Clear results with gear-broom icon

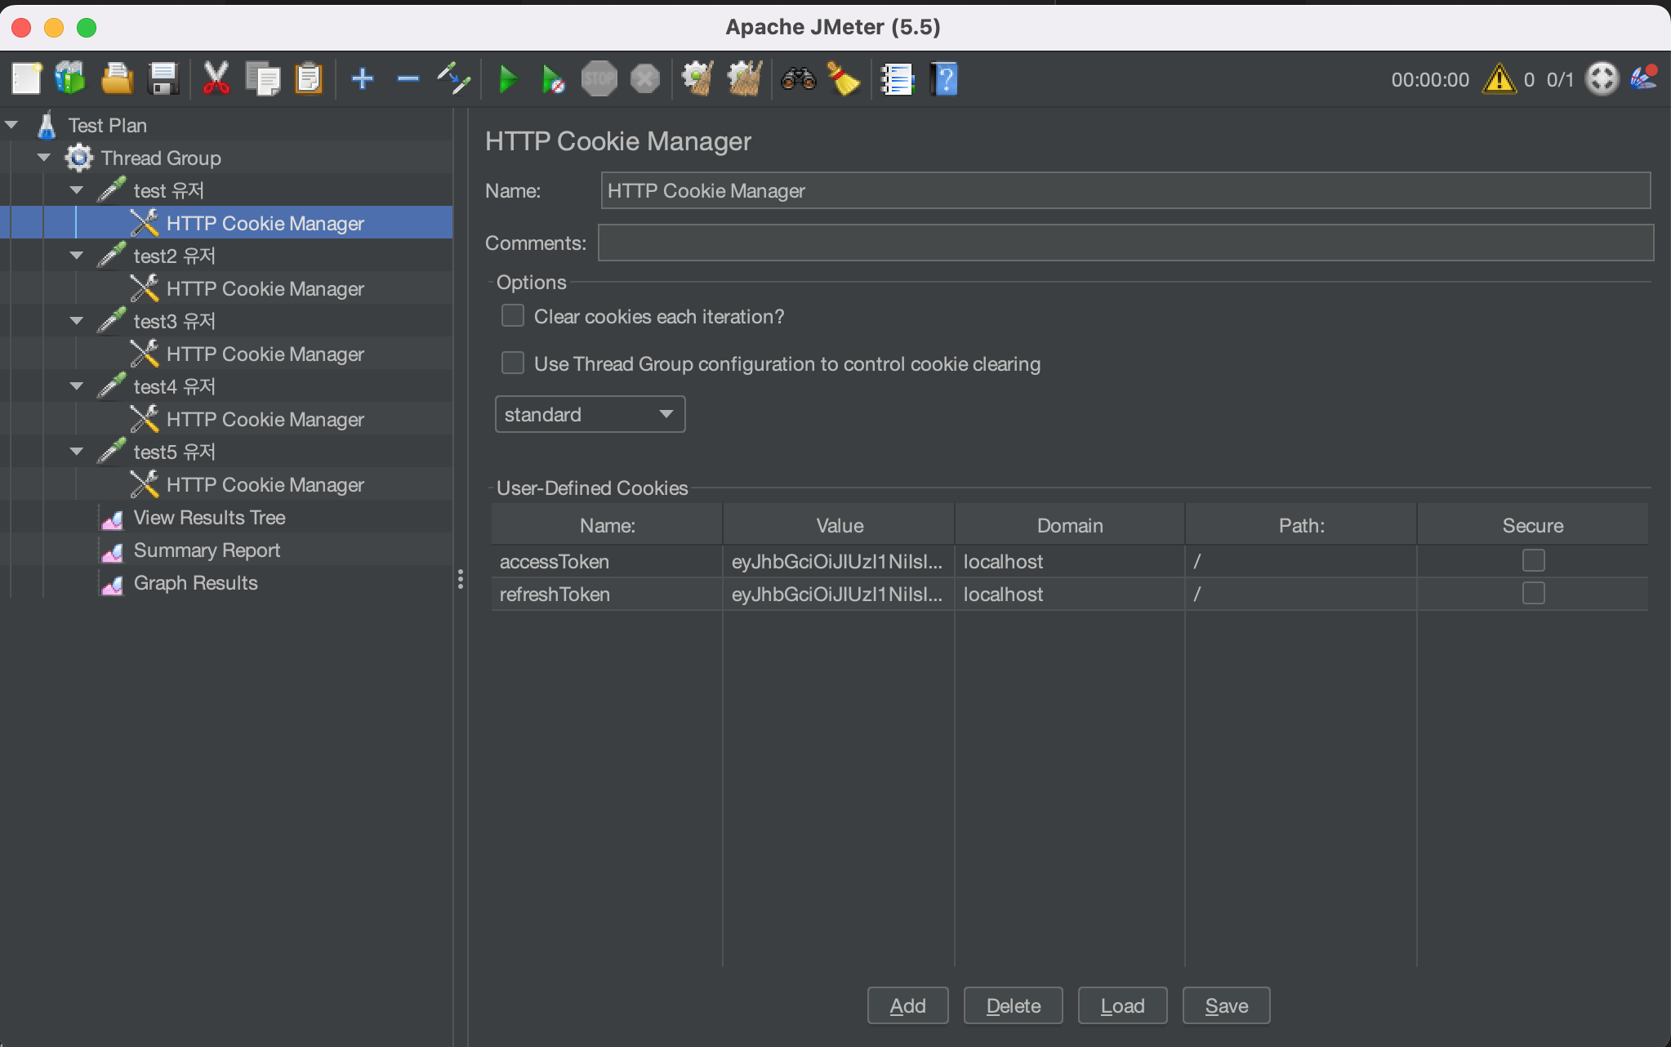point(697,79)
